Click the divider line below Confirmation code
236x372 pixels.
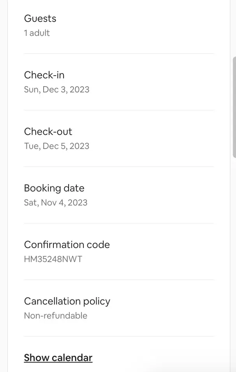coord(119,280)
